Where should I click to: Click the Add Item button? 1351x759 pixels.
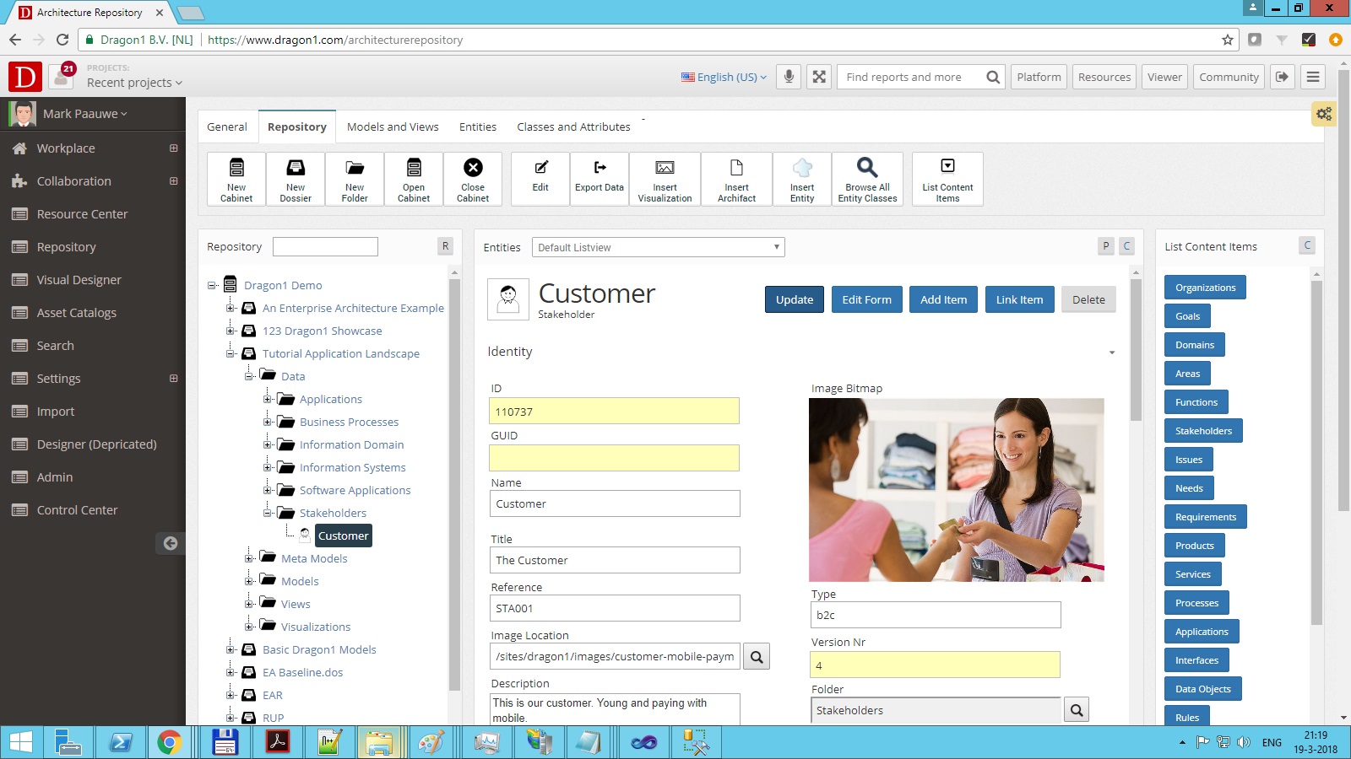(944, 299)
